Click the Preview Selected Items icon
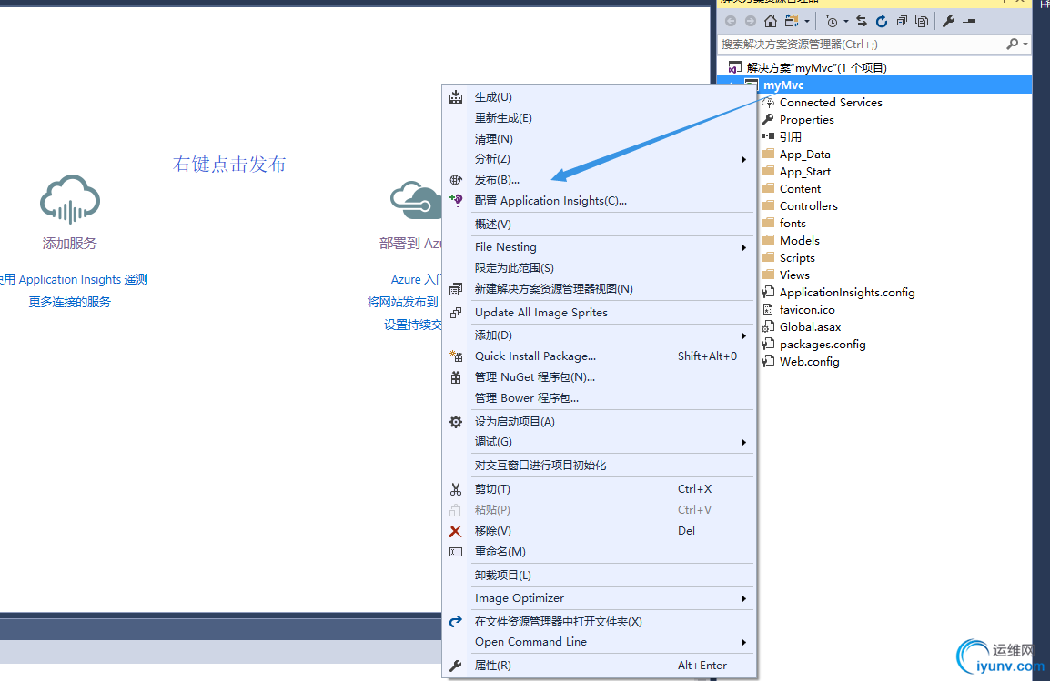 click(969, 22)
